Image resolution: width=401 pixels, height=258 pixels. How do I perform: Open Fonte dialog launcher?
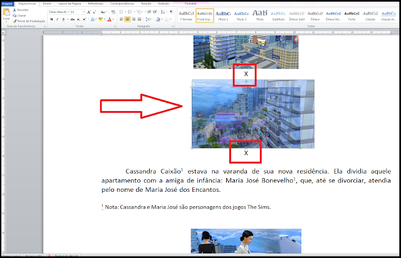pyautogui.click(x=115, y=26)
